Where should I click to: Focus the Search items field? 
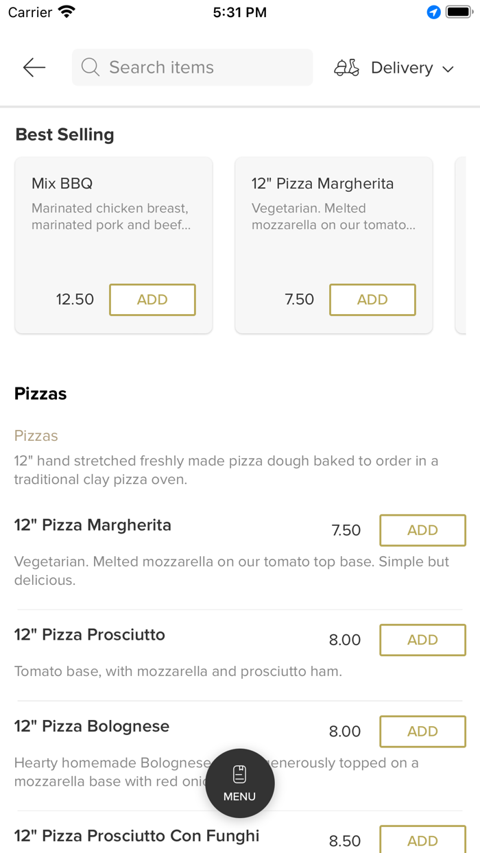point(199,67)
